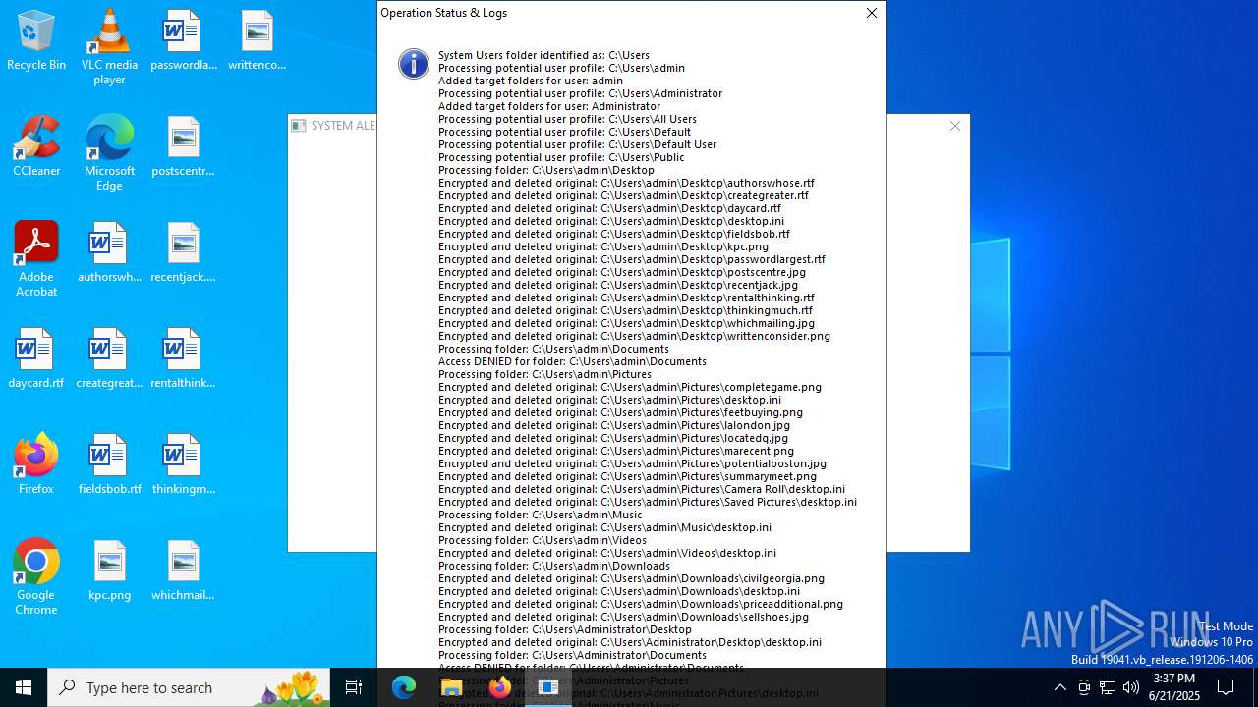The height and width of the screenshot is (707, 1258).
Task: Select the recentjack... image file icon
Action: 183,252
